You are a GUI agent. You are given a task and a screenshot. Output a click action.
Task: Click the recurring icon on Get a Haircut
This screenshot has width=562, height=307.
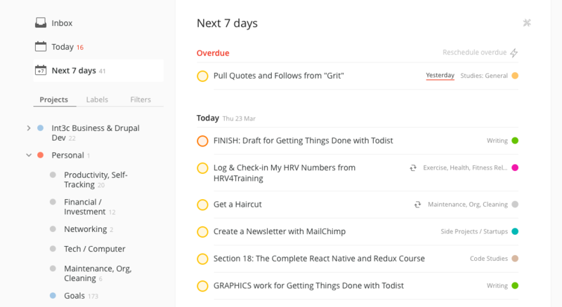[417, 205]
